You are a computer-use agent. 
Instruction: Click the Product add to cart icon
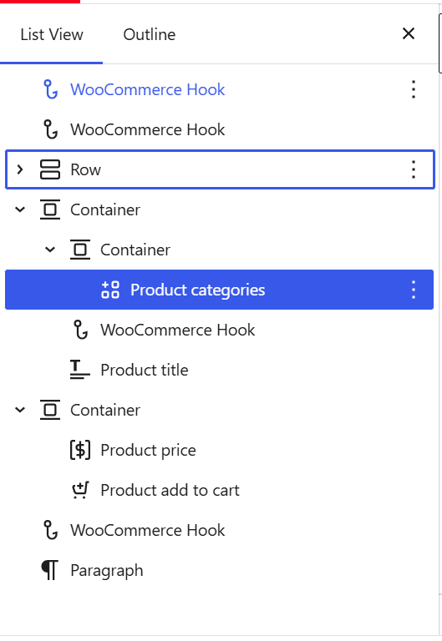click(x=80, y=490)
